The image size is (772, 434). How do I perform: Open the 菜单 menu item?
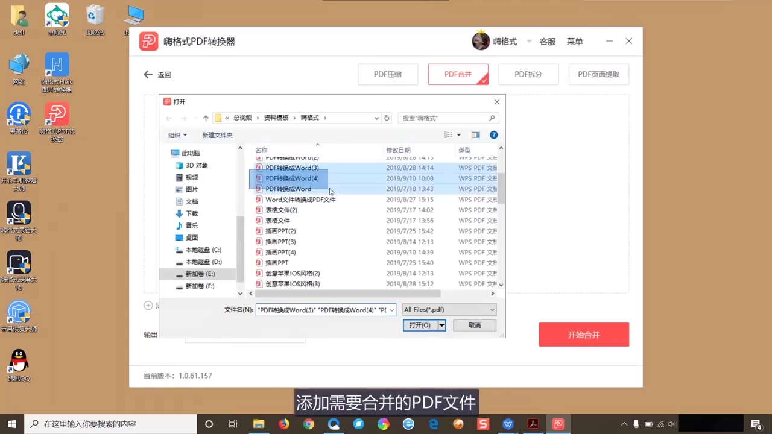[575, 42]
